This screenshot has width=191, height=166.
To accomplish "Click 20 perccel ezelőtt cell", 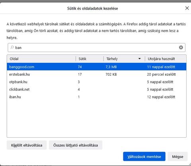I will tap(161, 74).
